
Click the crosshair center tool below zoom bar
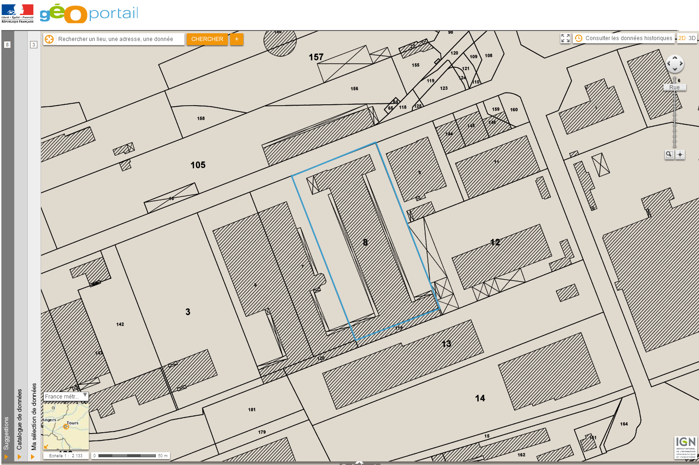point(680,154)
